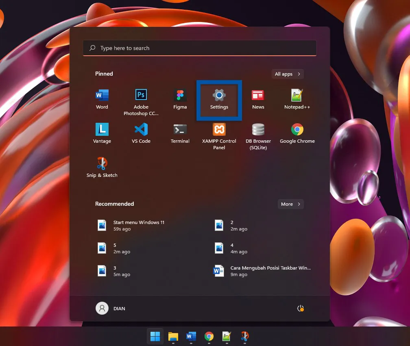Viewport: 410px width, 346px height.
Task: Expand More recommended items
Action: point(290,204)
